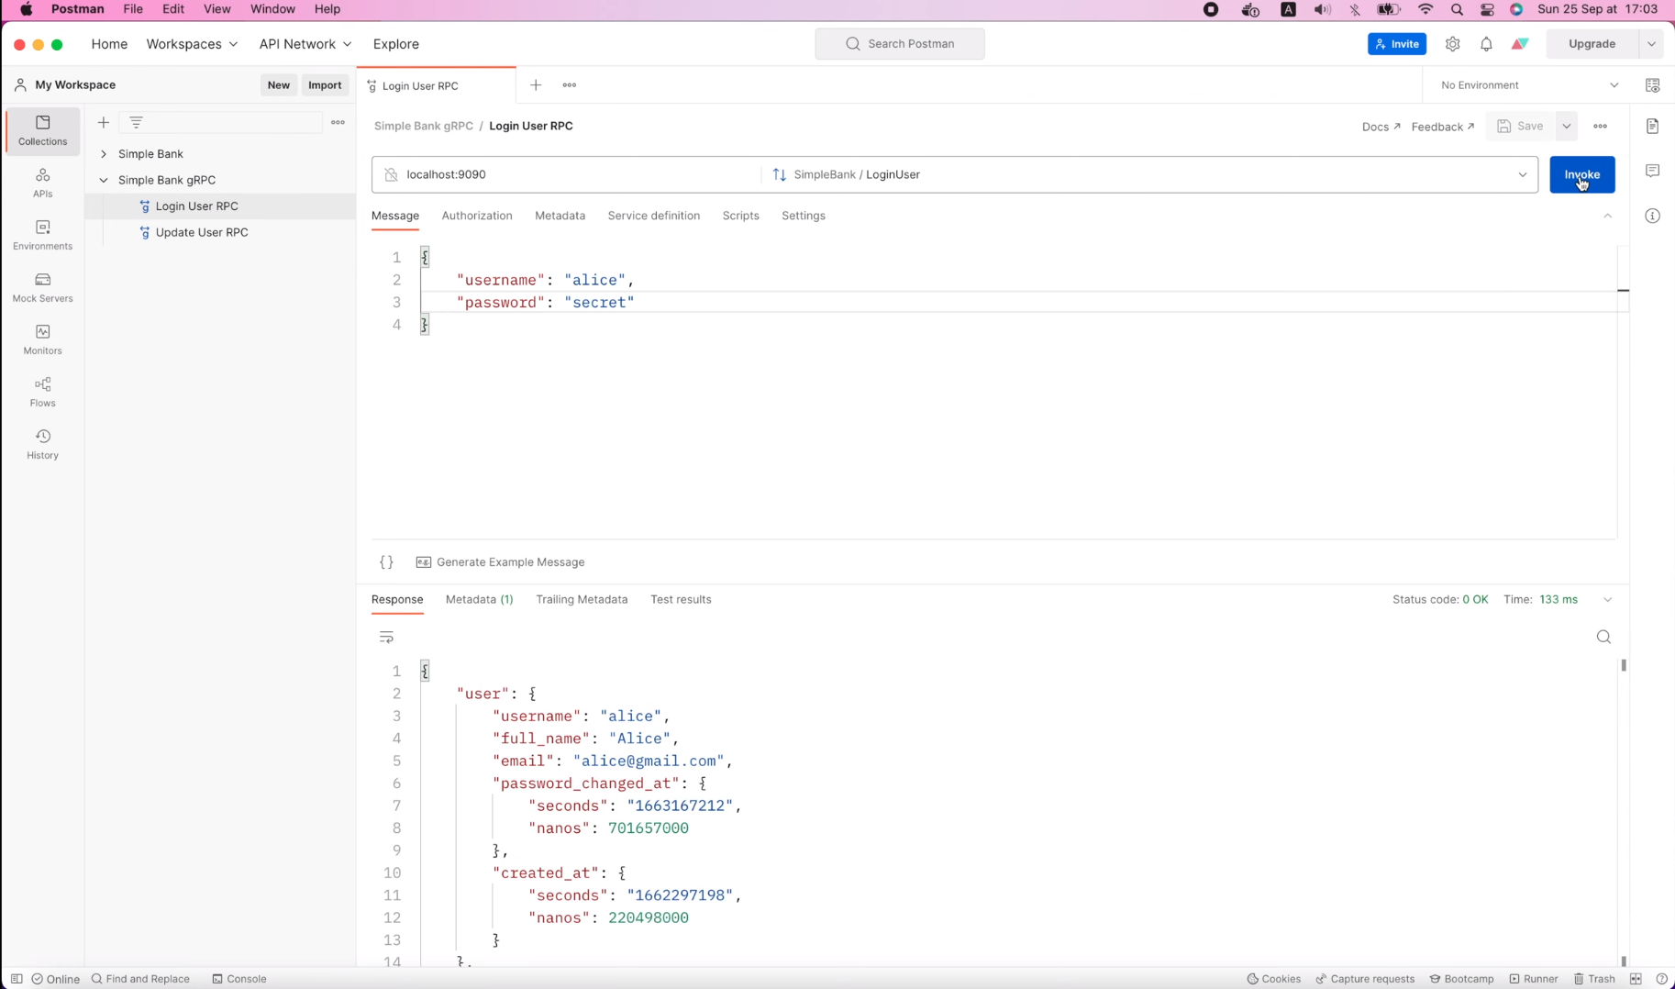Open the notifications bell

(1486, 44)
